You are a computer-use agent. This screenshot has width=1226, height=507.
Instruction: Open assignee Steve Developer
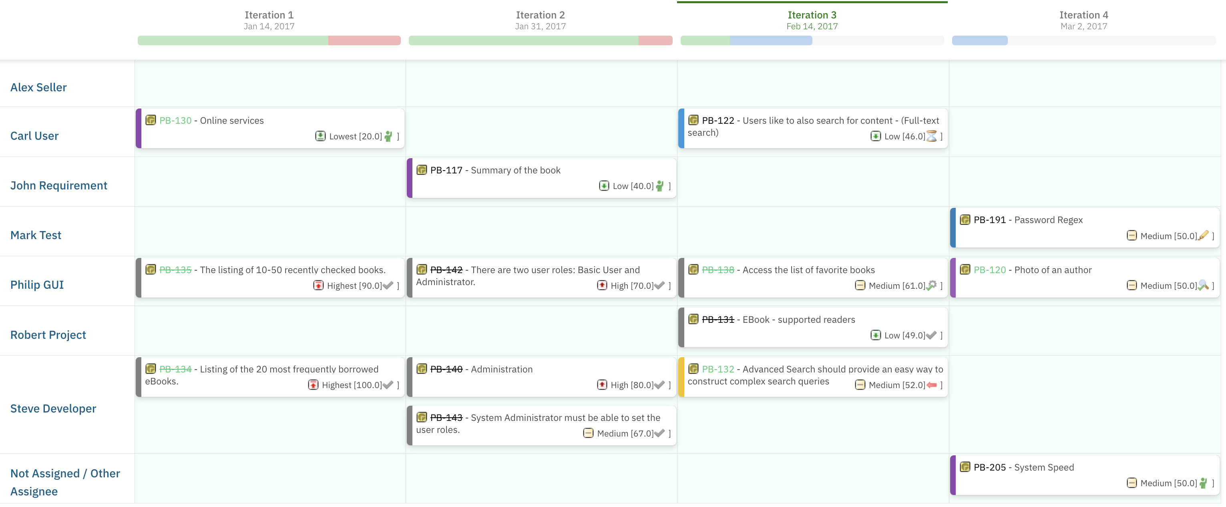point(53,408)
